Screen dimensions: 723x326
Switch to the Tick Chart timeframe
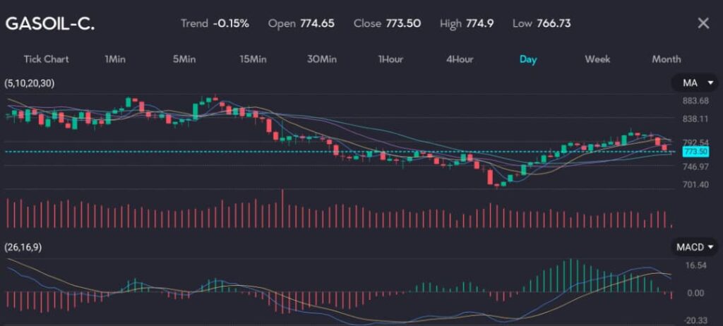tap(46, 59)
